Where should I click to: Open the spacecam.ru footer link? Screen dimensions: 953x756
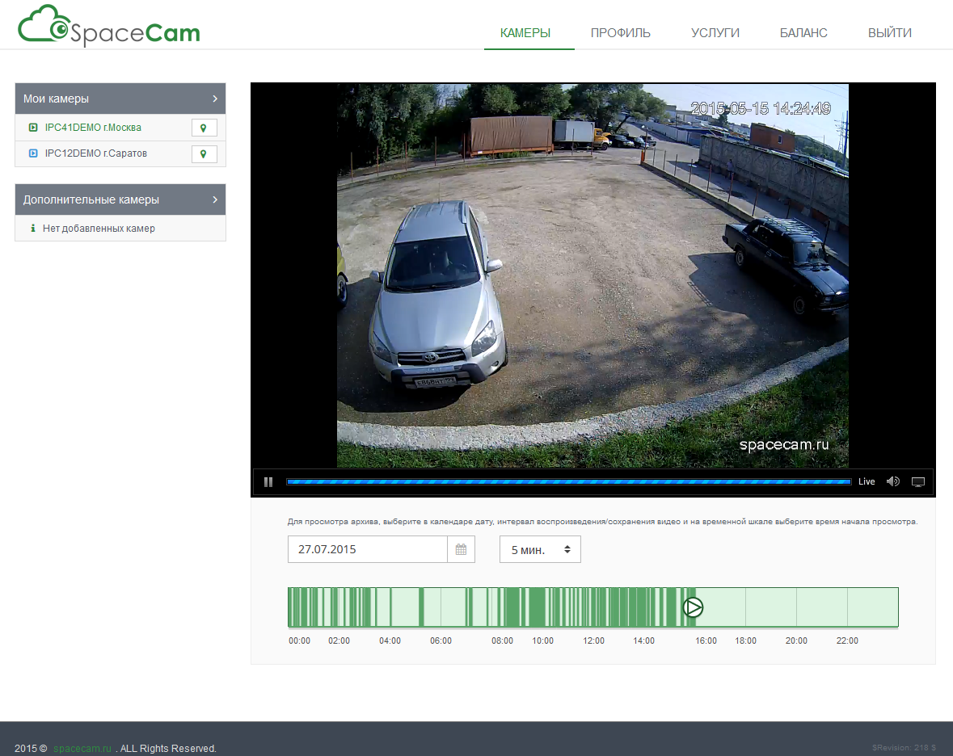coord(82,748)
